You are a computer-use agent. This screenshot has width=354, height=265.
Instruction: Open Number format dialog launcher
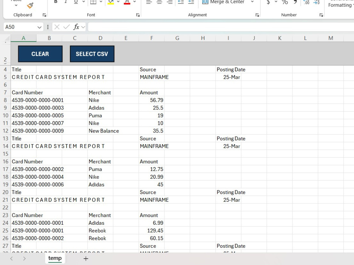tap(321, 15)
